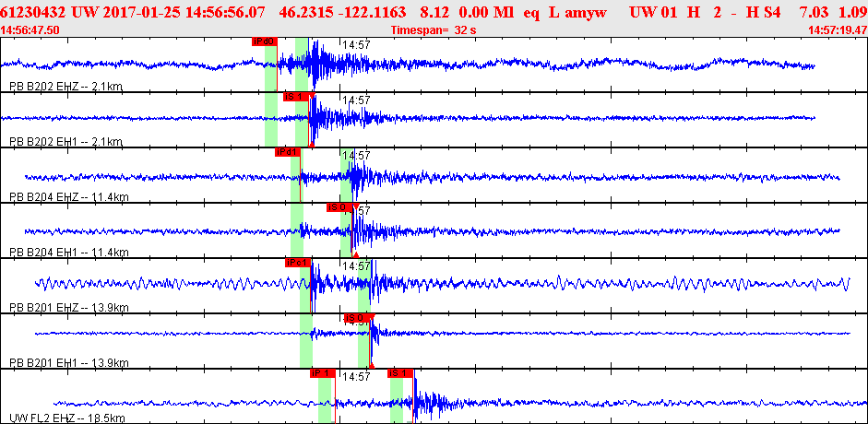Click the PB B201 EH1 -- 13.9km channel label
Image resolution: width=868 pixels, height=424 pixels.
[68, 362]
